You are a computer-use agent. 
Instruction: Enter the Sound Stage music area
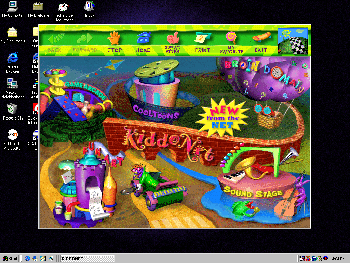click(x=253, y=192)
